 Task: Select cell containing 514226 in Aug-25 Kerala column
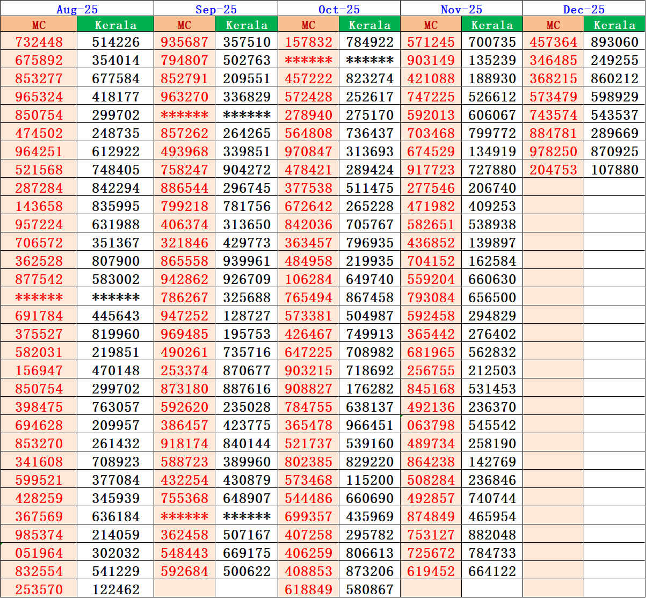(115, 42)
